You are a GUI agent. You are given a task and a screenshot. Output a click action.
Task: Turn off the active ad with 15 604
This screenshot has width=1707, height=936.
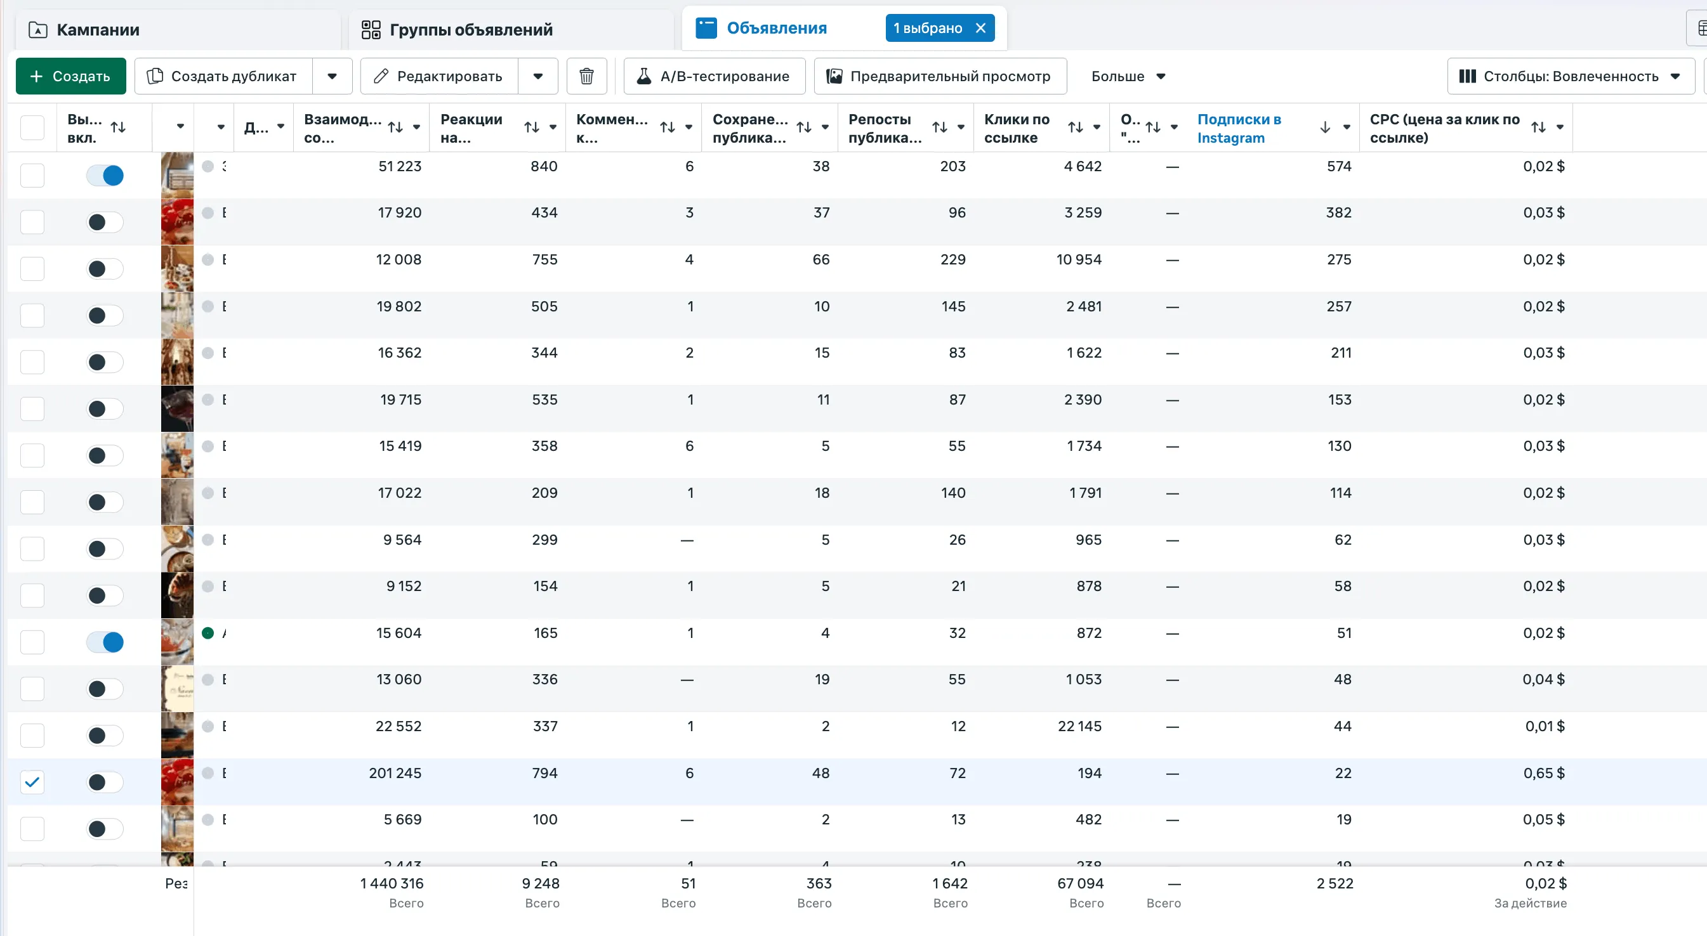105,642
